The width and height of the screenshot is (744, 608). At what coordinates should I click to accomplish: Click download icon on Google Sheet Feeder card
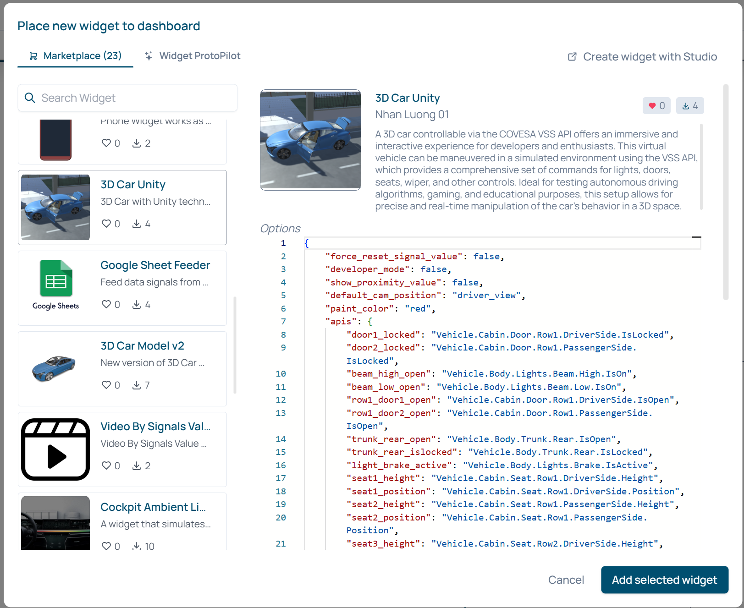137,304
